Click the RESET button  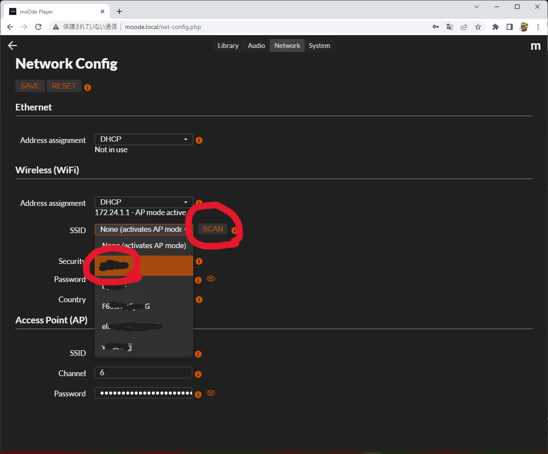64,86
